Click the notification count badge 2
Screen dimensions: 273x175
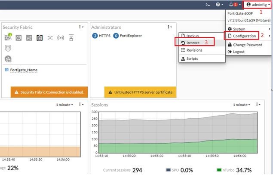point(236,5)
